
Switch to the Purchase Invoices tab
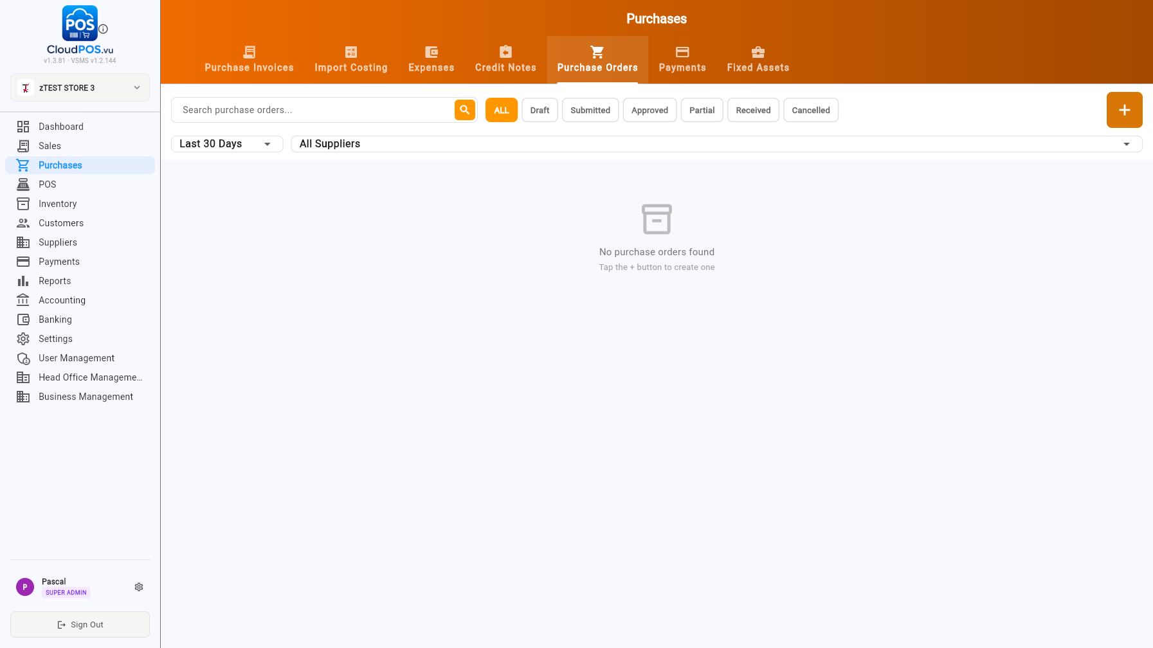pos(249,60)
